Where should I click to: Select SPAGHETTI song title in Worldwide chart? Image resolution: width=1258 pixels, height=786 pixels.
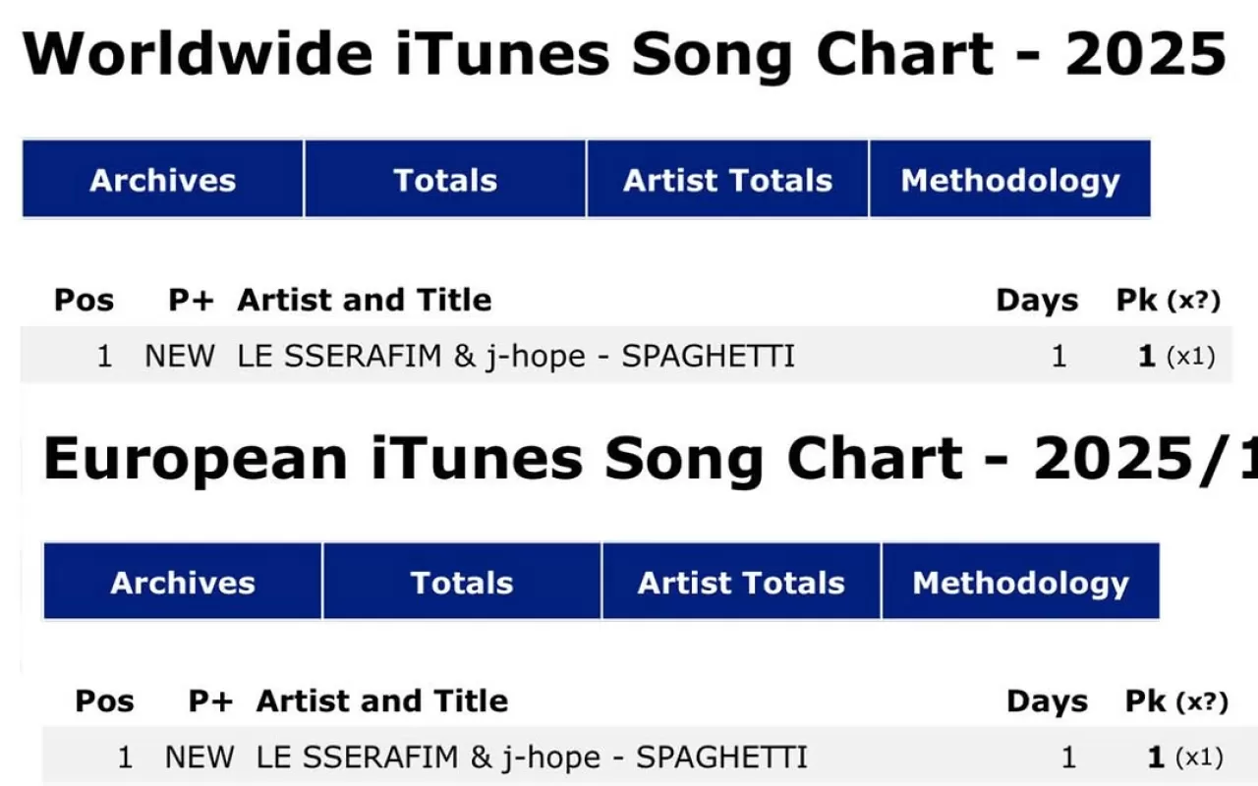[x=709, y=356]
